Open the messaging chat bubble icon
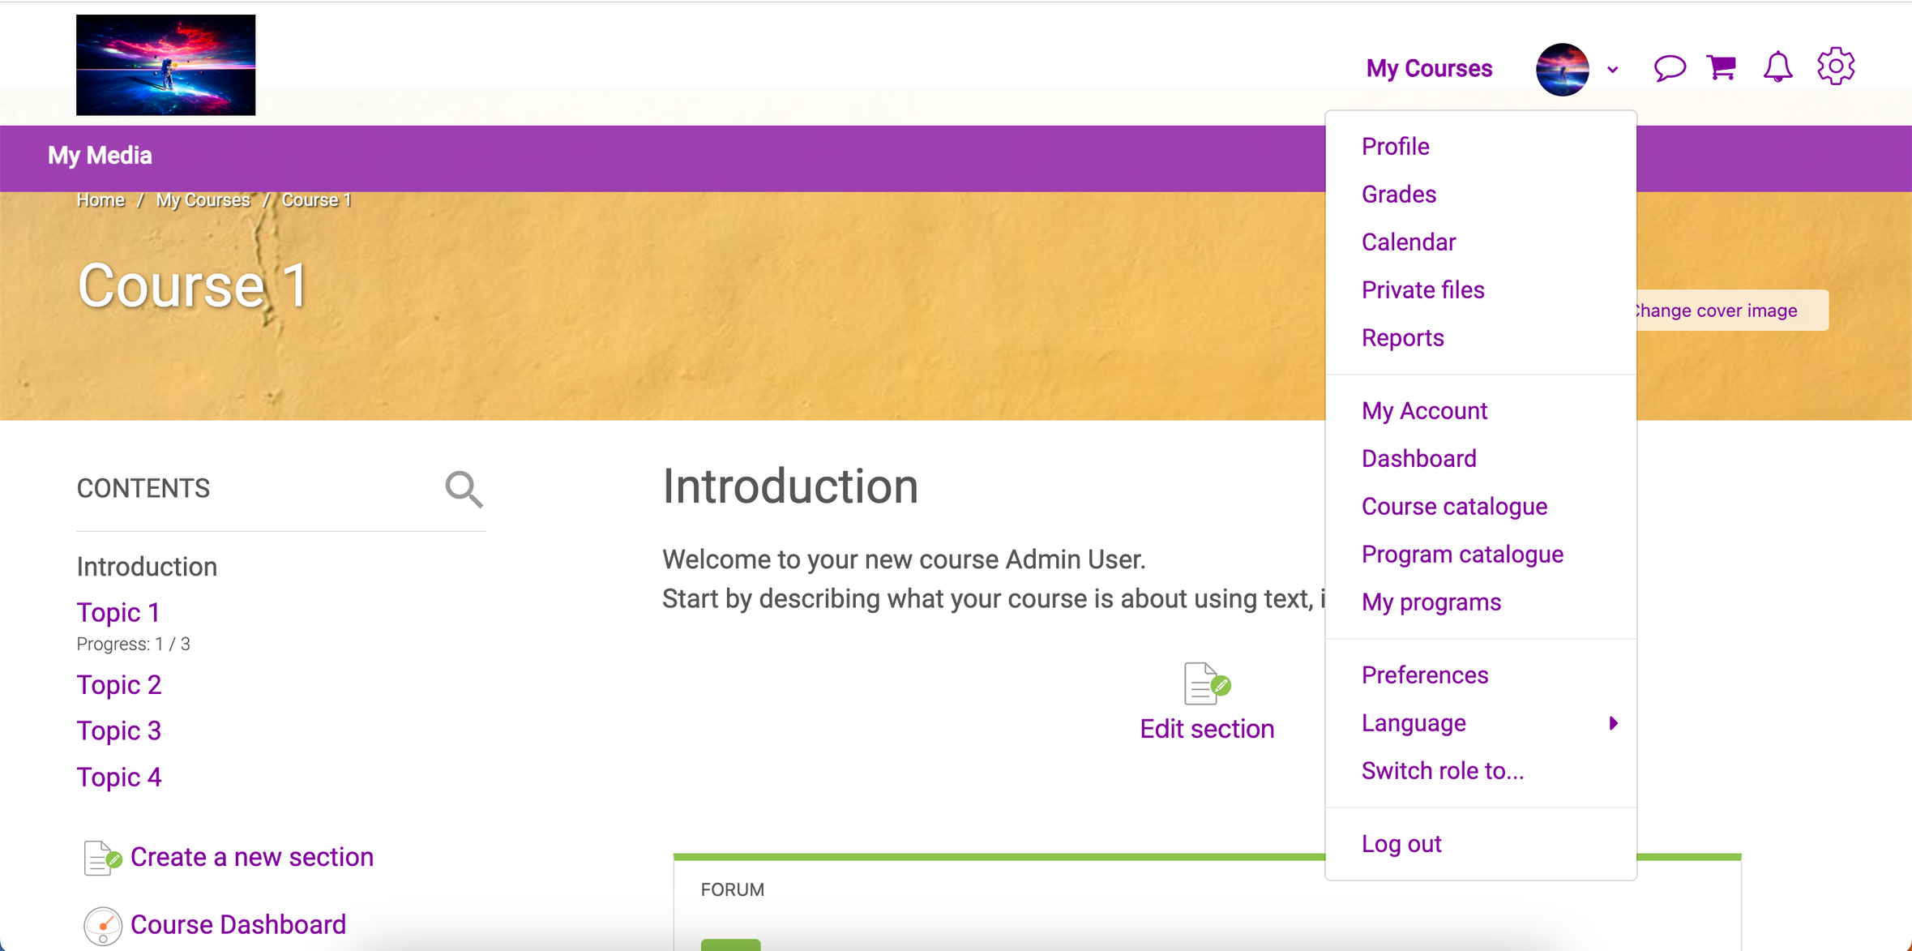Screen dimensions: 1912x951 1669,68
